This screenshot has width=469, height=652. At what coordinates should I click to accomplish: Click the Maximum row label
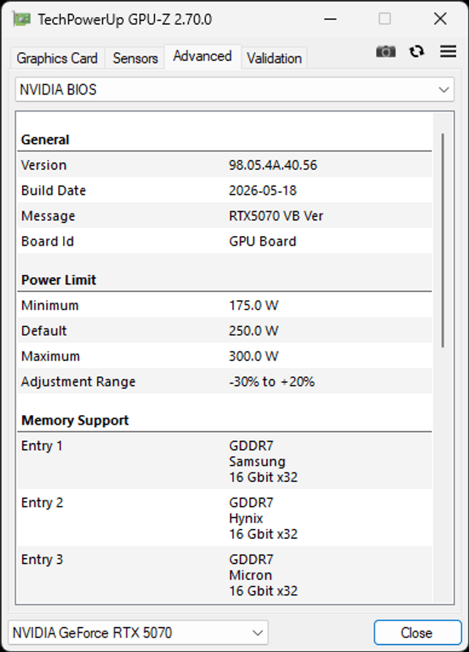51,356
